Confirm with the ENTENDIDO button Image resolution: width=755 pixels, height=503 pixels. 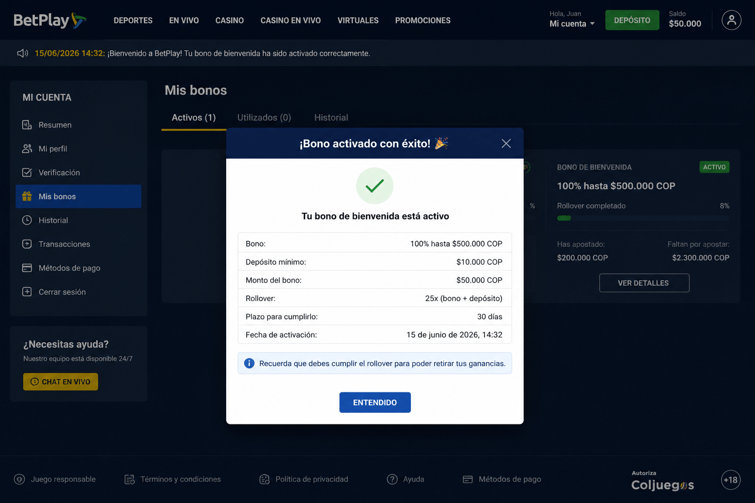coord(375,402)
